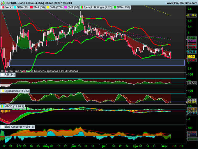198x149 pixels.
Task: Click the yellow 6,334 current price tag
Action: coord(191,56)
